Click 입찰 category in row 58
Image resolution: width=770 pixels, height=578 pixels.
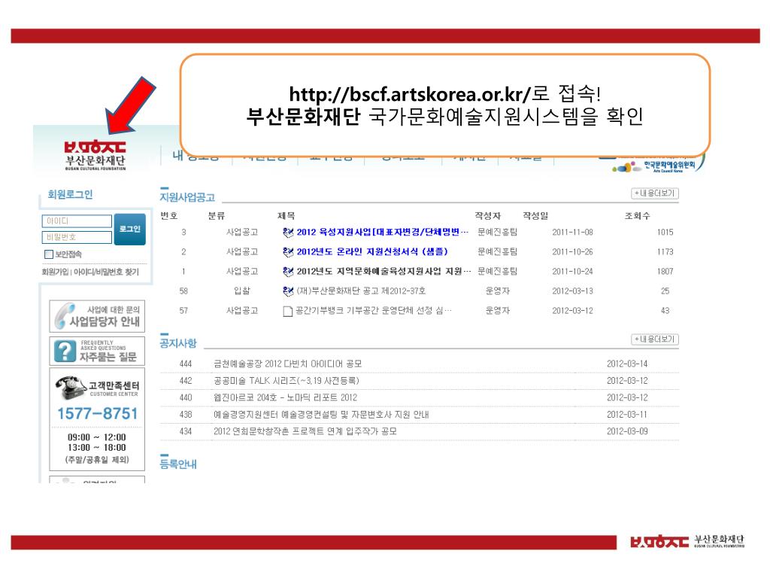click(242, 291)
